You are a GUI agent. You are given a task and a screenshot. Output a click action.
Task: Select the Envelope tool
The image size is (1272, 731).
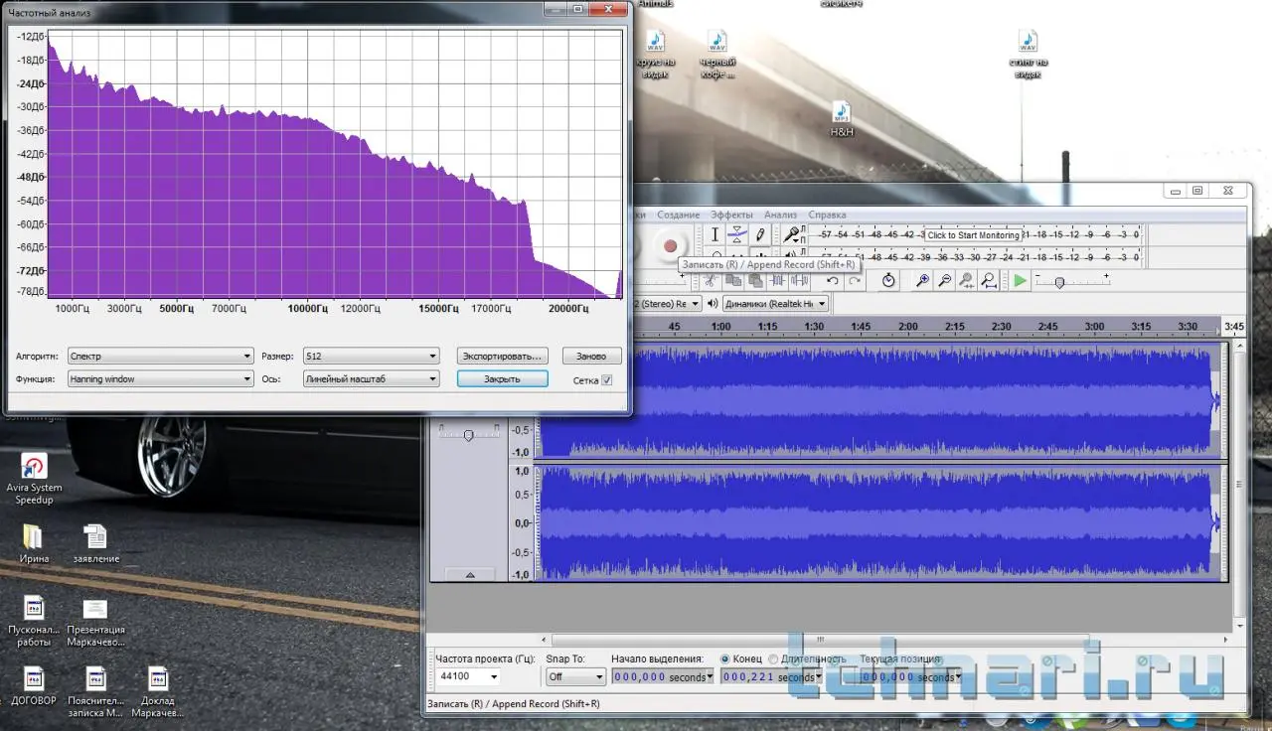click(736, 235)
